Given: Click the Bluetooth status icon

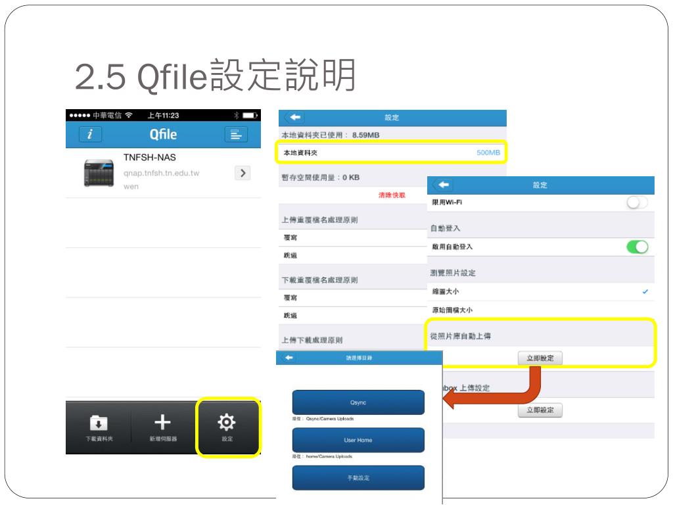Looking at the screenshot, I should 236,115.
